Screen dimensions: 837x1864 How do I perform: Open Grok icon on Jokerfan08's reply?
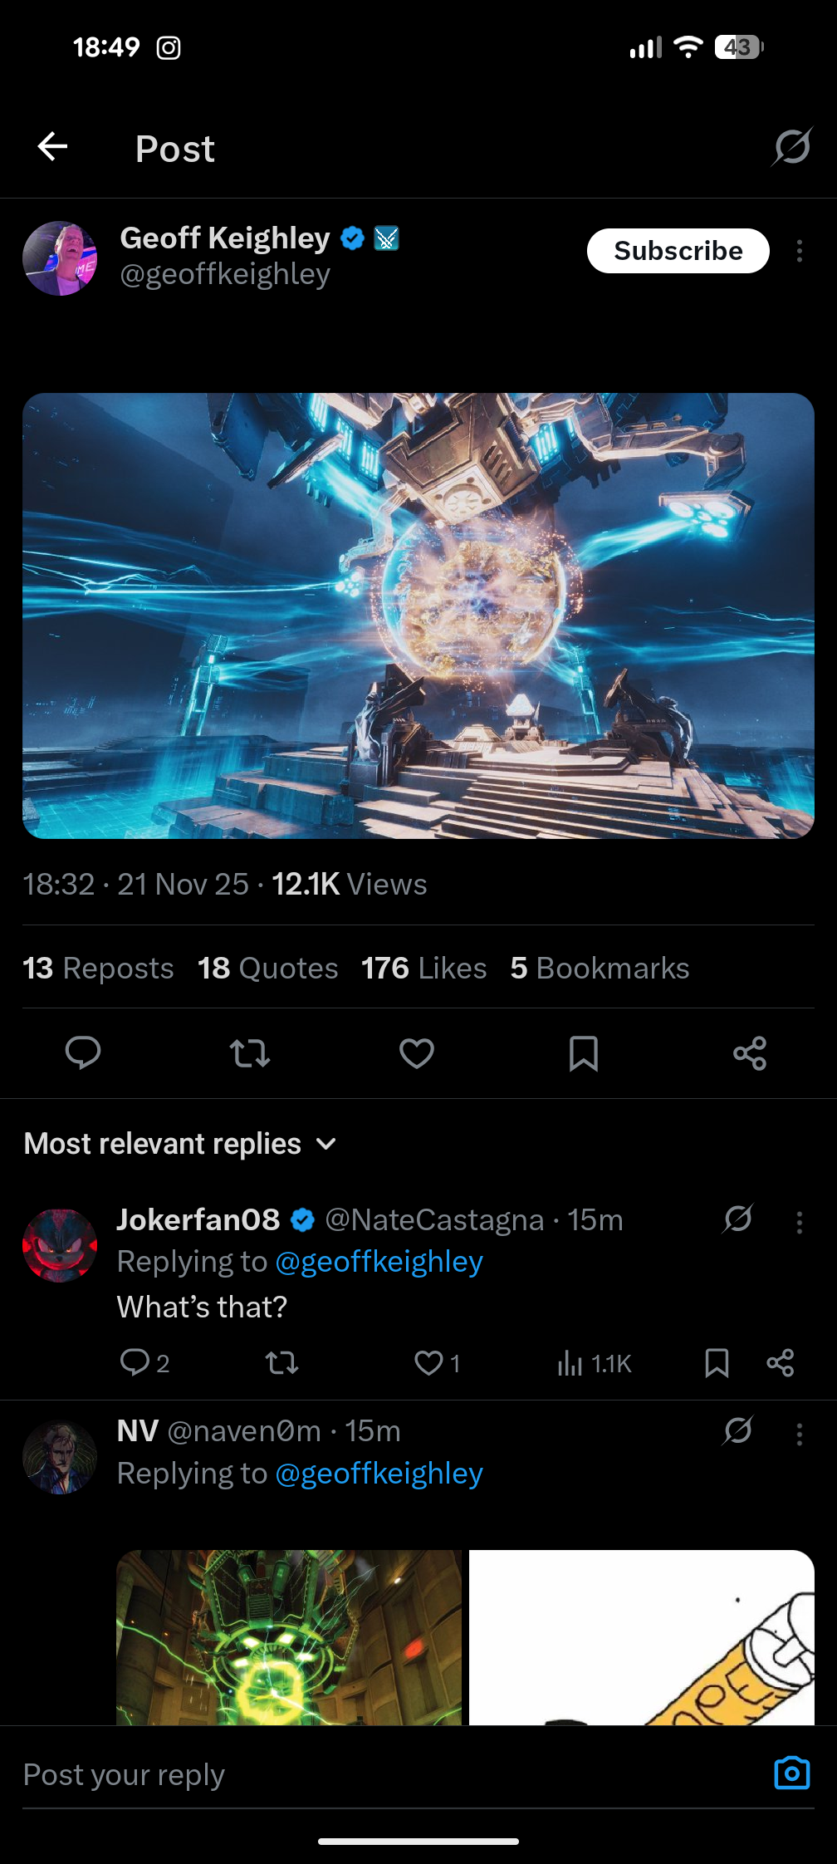738,1219
